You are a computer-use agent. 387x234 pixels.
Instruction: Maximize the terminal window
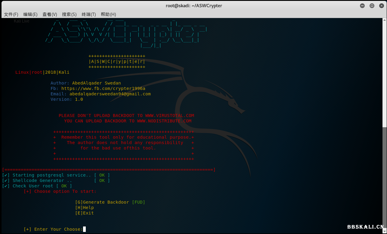click(372, 6)
